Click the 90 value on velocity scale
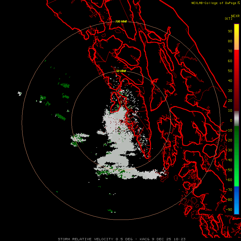The width and height of the screenshot is (241, 241). coord(230,31)
